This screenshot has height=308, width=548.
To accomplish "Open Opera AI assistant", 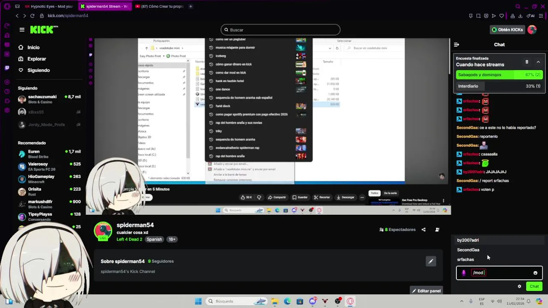I will coord(531,16).
